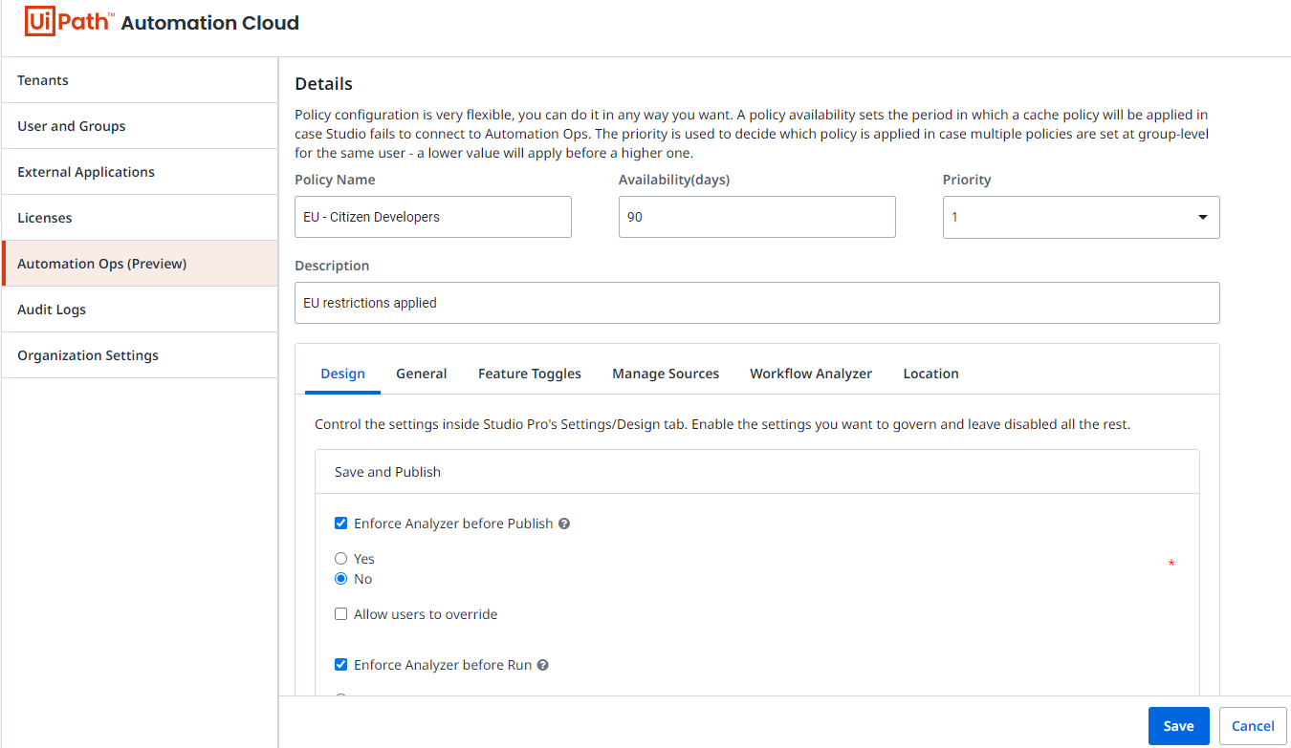This screenshot has height=748, width=1291.
Task: Go to the Workflow Analyzer tab
Action: pyautogui.click(x=811, y=374)
